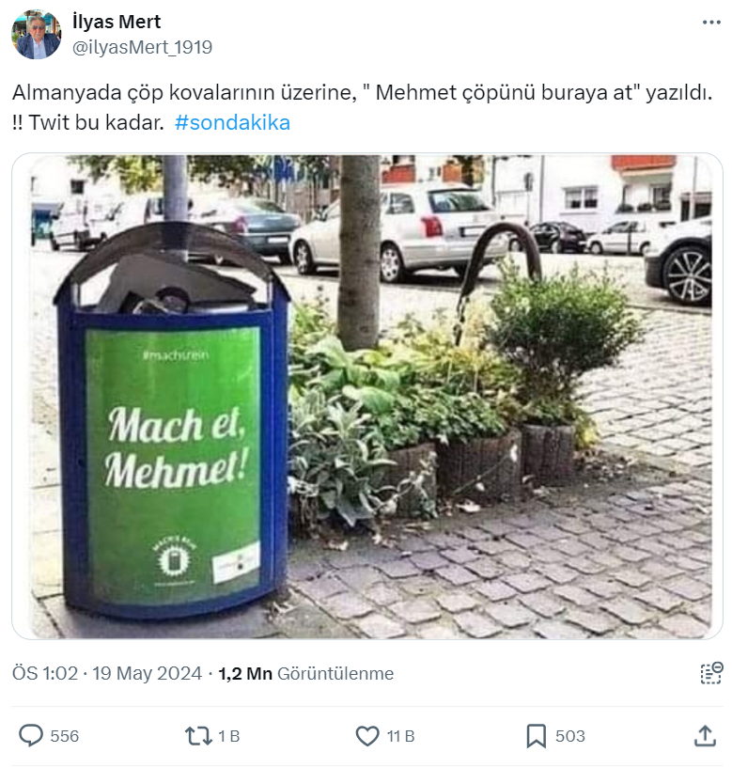The image size is (732, 768).
Task: Open the trash bin photo in full view
Action: tap(367, 397)
